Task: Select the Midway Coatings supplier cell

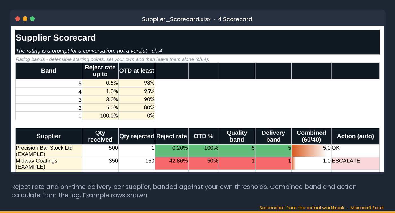Action: (49, 163)
